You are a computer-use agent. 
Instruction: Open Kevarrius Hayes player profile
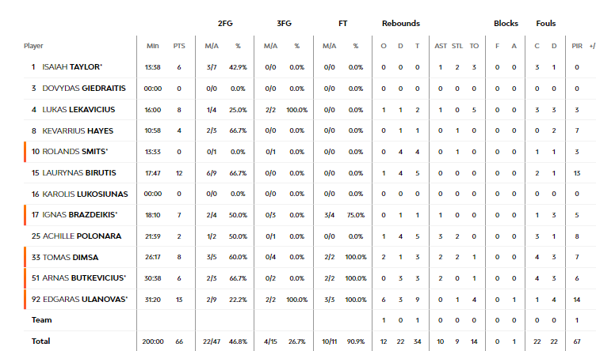(x=78, y=130)
